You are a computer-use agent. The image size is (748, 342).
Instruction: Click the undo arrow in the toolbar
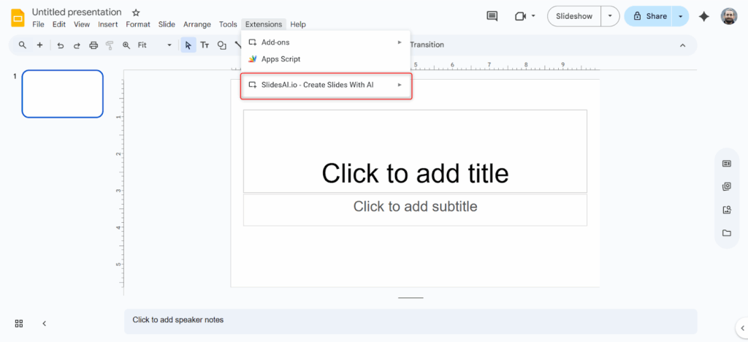(60, 45)
